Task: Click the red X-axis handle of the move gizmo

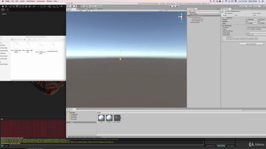Action: click(x=129, y=59)
